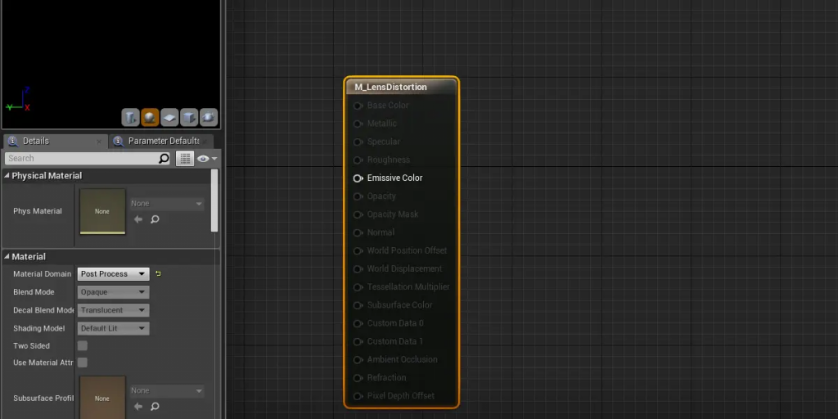Open the Shading Model dropdown
The height and width of the screenshot is (419, 838).
pos(114,328)
